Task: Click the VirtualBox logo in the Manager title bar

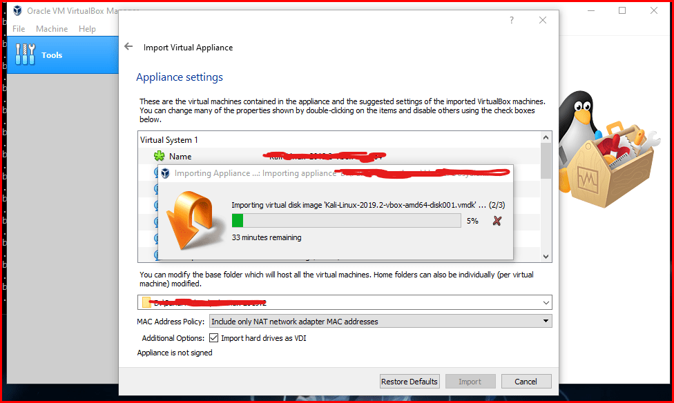Action: (17, 10)
